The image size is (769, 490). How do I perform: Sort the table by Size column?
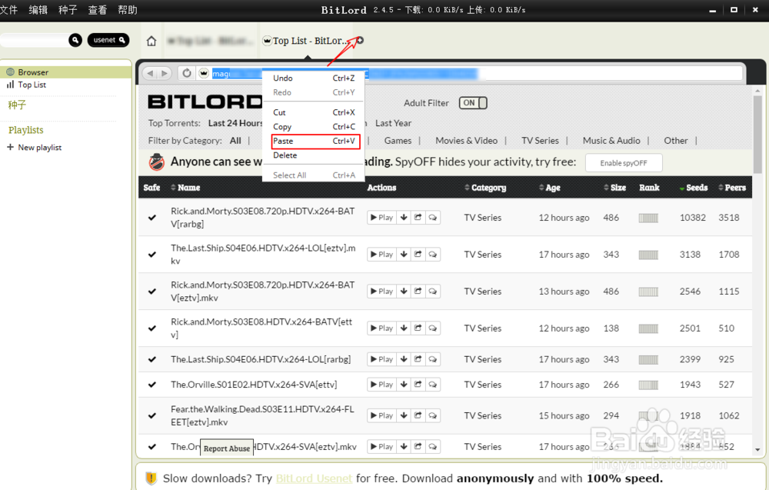pyautogui.click(x=614, y=188)
